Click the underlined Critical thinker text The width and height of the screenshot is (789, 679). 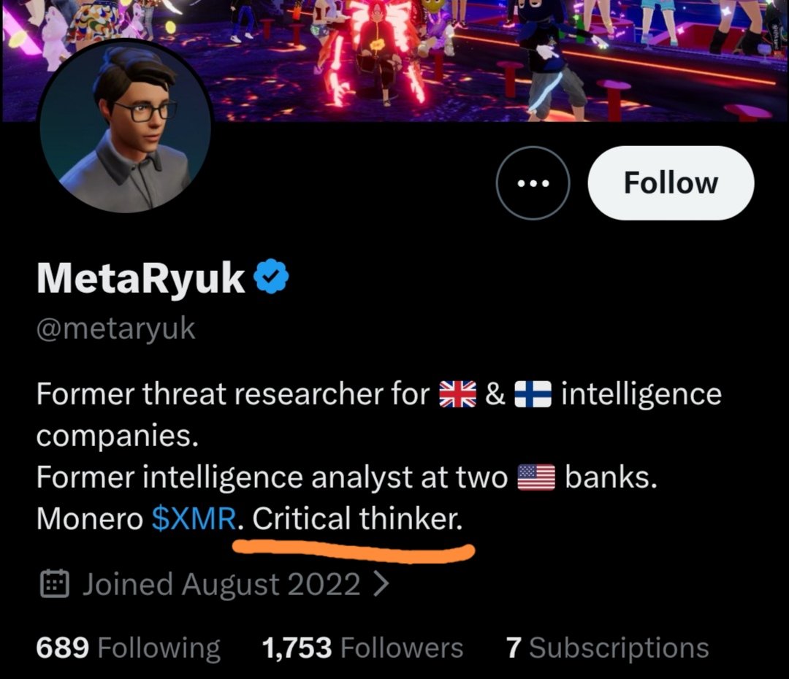pyautogui.click(x=357, y=518)
